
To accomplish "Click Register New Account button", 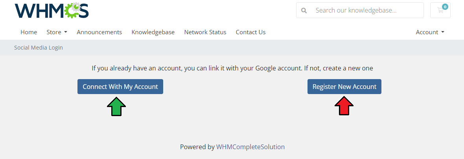I will coord(344,87).
